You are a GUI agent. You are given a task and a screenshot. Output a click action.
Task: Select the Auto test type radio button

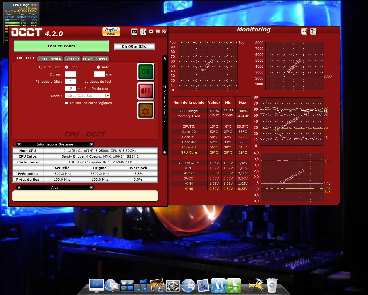pos(98,67)
